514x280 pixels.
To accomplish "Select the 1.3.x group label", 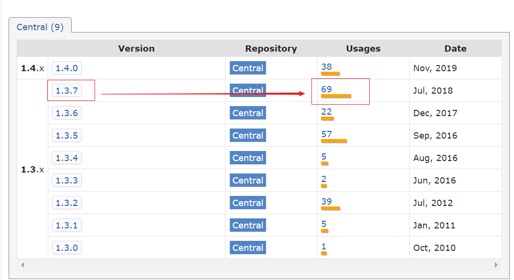I will point(32,170).
